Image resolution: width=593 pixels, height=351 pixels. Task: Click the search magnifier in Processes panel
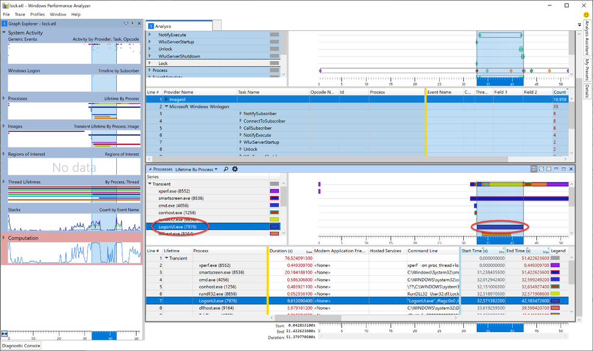tap(226, 169)
